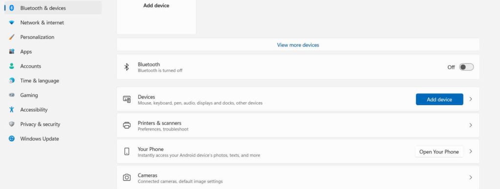This screenshot has width=500, height=189.
Task: Click the 'Preferences, troubleshoot' subtitle
Action: coord(163,129)
